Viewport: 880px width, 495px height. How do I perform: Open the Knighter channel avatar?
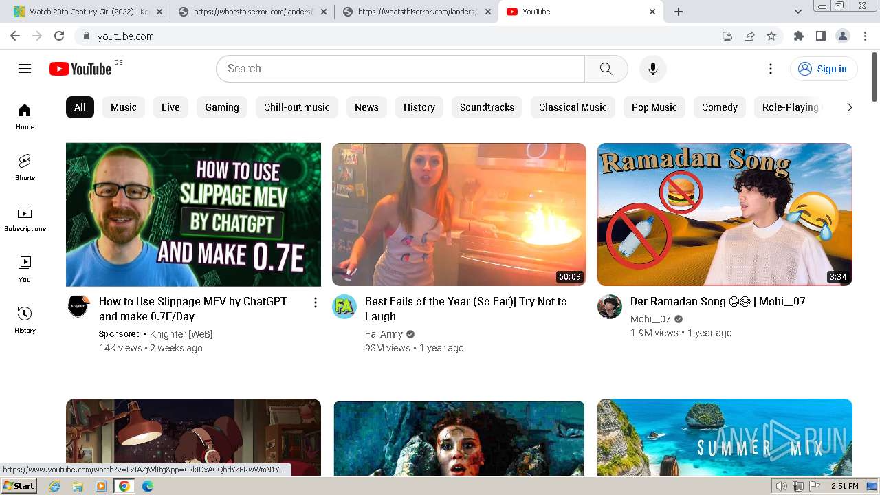click(x=78, y=307)
